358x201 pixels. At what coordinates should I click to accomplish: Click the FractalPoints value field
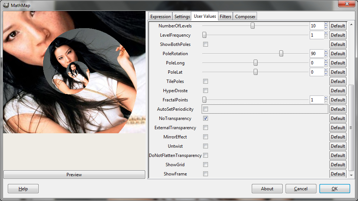coord(317,100)
